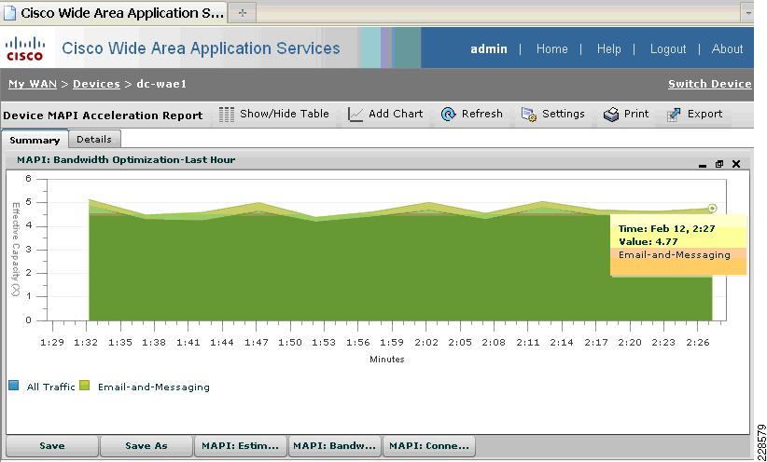The height and width of the screenshot is (462, 767).
Task: Click the Refresh circular arrow icon
Action: pos(448,115)
